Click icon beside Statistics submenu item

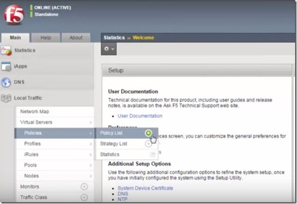[153, 154]
